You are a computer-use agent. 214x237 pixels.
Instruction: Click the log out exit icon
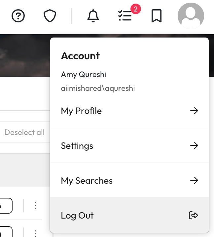click(194, 215)
